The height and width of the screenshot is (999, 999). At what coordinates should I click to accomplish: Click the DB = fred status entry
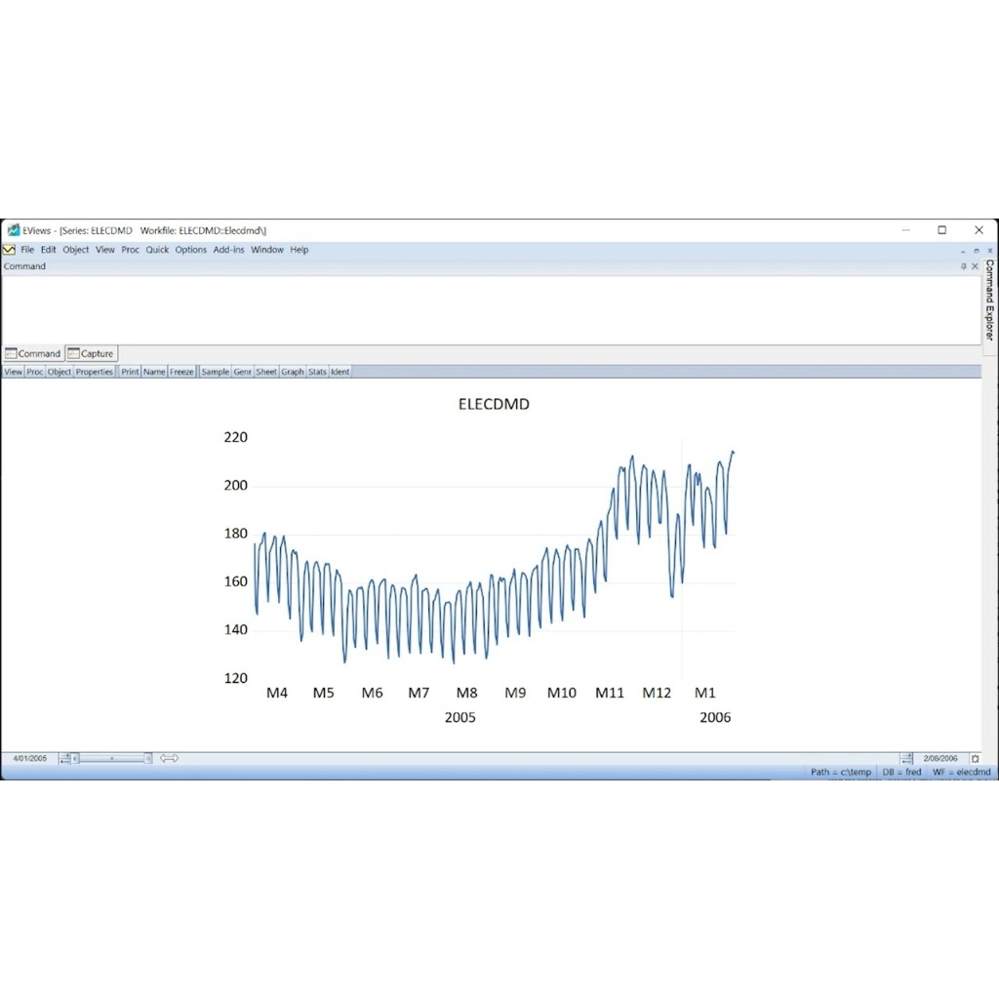[901, 773]
